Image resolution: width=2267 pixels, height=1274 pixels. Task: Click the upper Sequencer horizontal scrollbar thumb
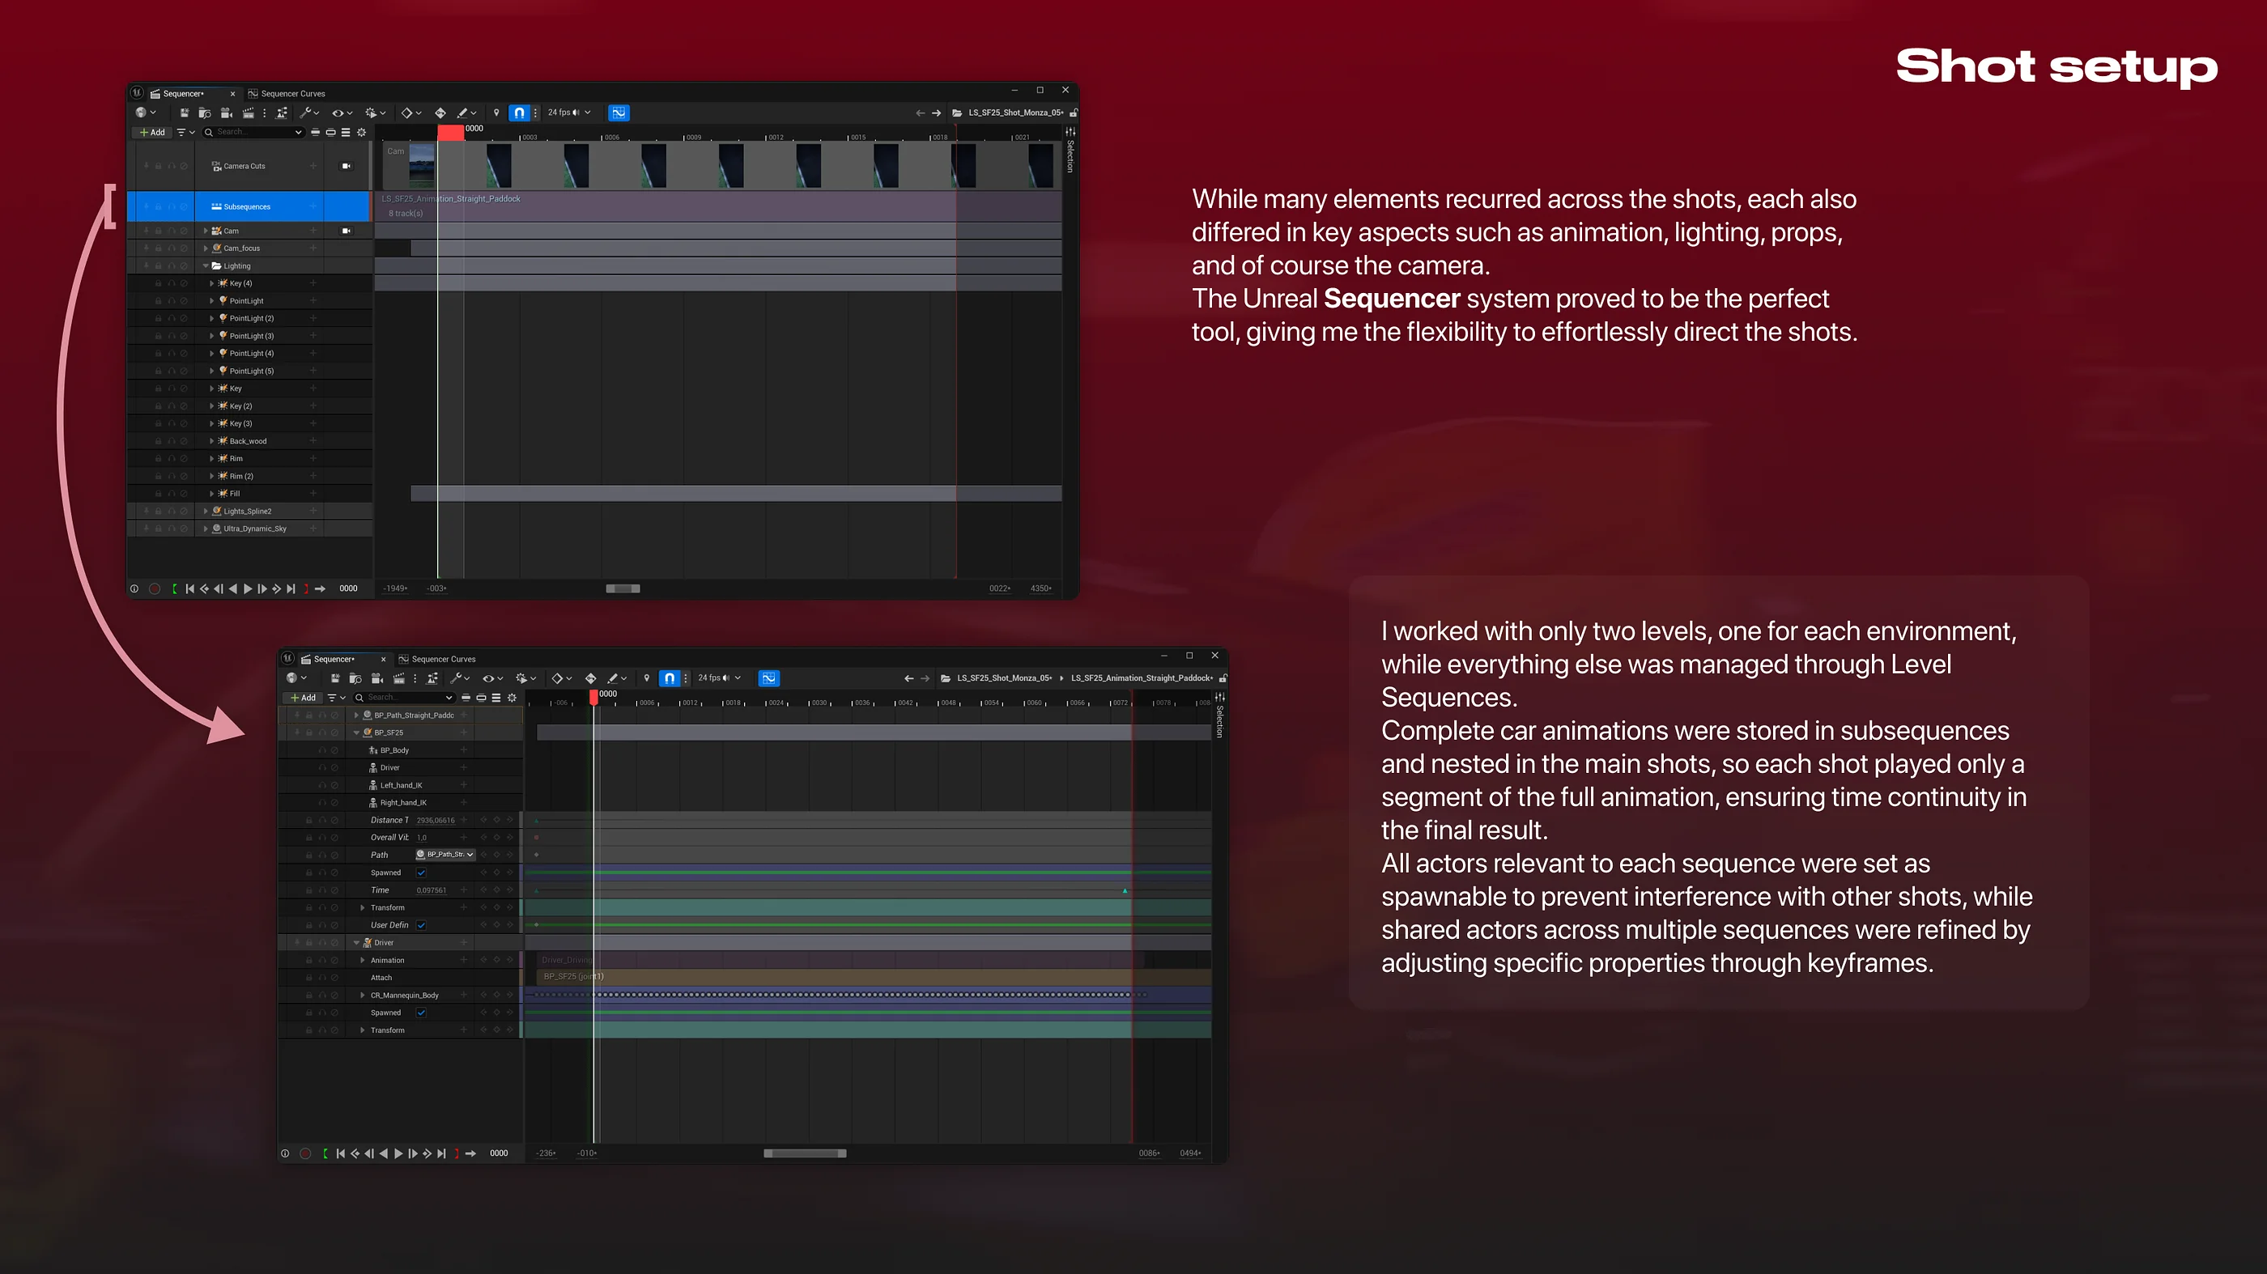623,588
